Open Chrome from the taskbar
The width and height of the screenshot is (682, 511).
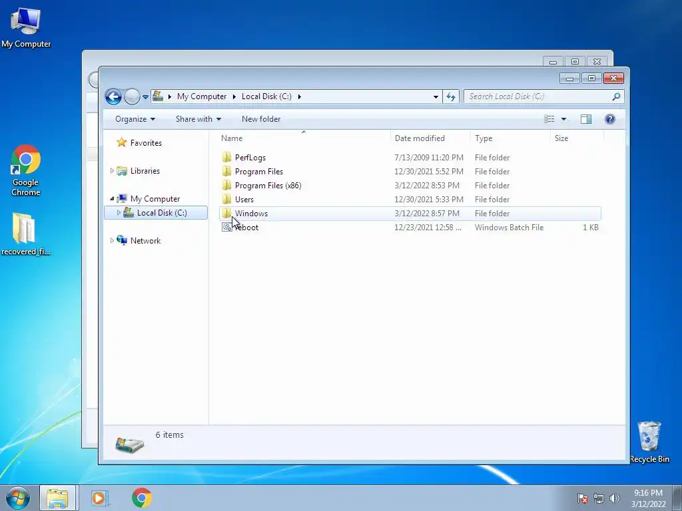click(x=141, y=498)
